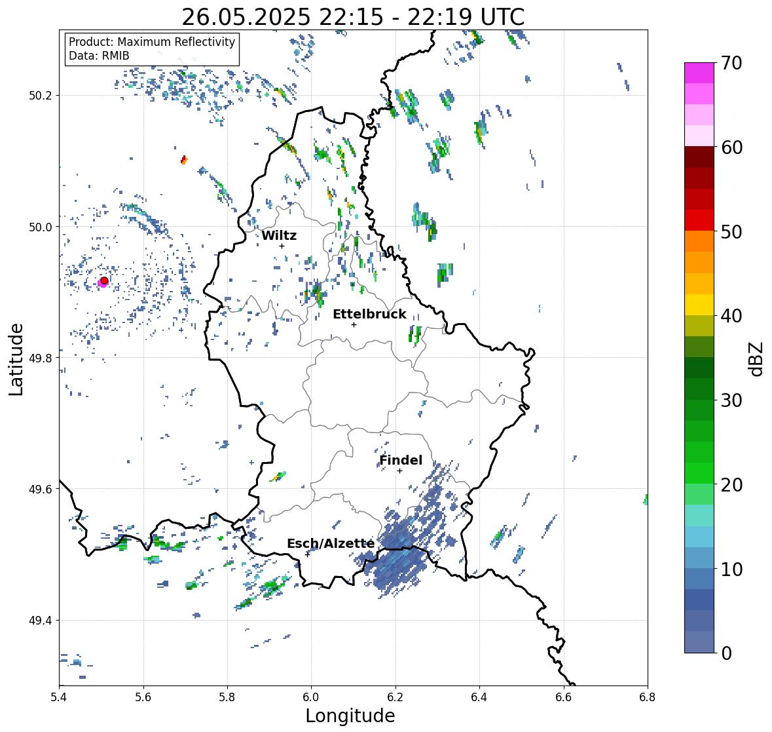Click the 50 value on the colorbar
This screenshot has height=732, width=772.
(731, 231)
